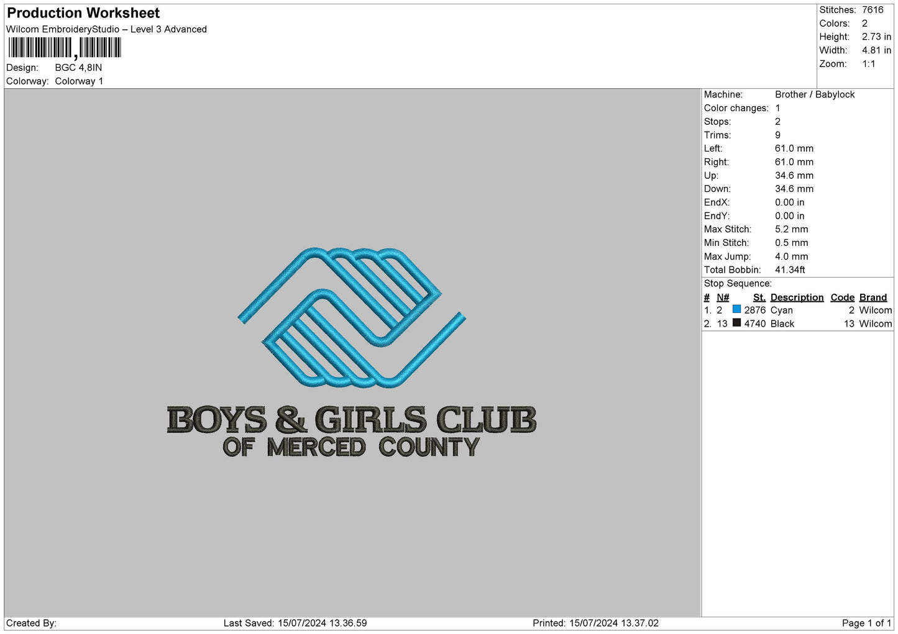
Task: Click the Max Jump value '4.0 mm'
Action: tap(792, 256)
